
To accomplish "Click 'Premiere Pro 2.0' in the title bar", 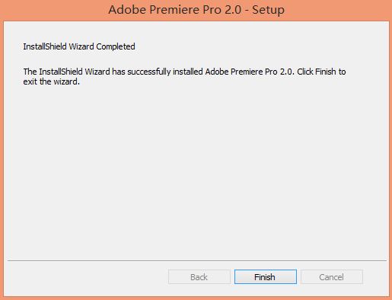I will coord(195,10).
